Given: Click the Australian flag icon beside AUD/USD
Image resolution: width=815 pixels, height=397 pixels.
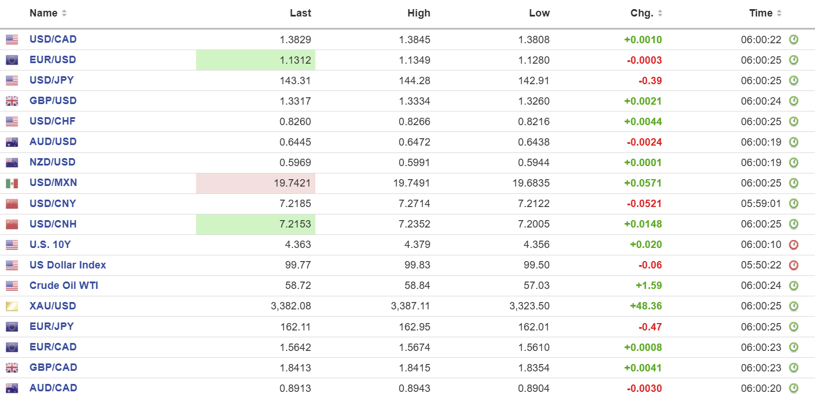Looking at the screenshot, I should 12,142.
